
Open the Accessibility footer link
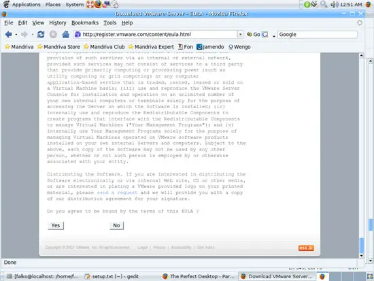181,248
